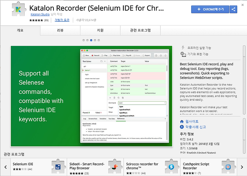Click Test Suites folder icon in screenshot
The image size is (247, 176).
pos(102,61)
